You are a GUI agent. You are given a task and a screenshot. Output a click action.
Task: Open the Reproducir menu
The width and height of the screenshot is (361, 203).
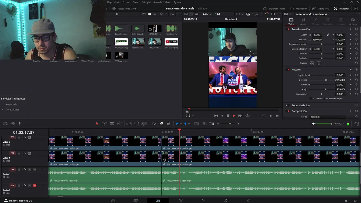point(113,2)
